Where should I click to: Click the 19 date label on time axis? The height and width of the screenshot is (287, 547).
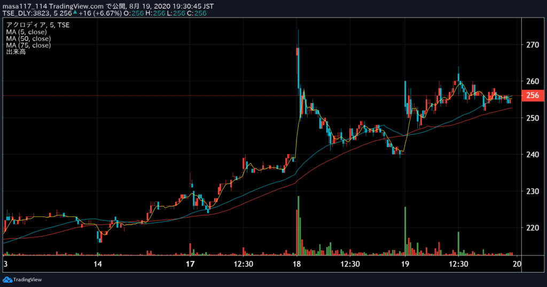coord(405,264)
